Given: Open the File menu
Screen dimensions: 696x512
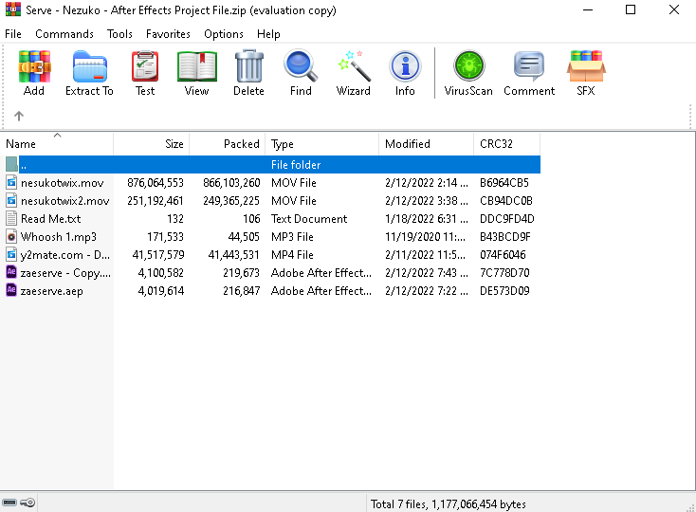Looking at the screenshot, I should (x=13, y=34).
